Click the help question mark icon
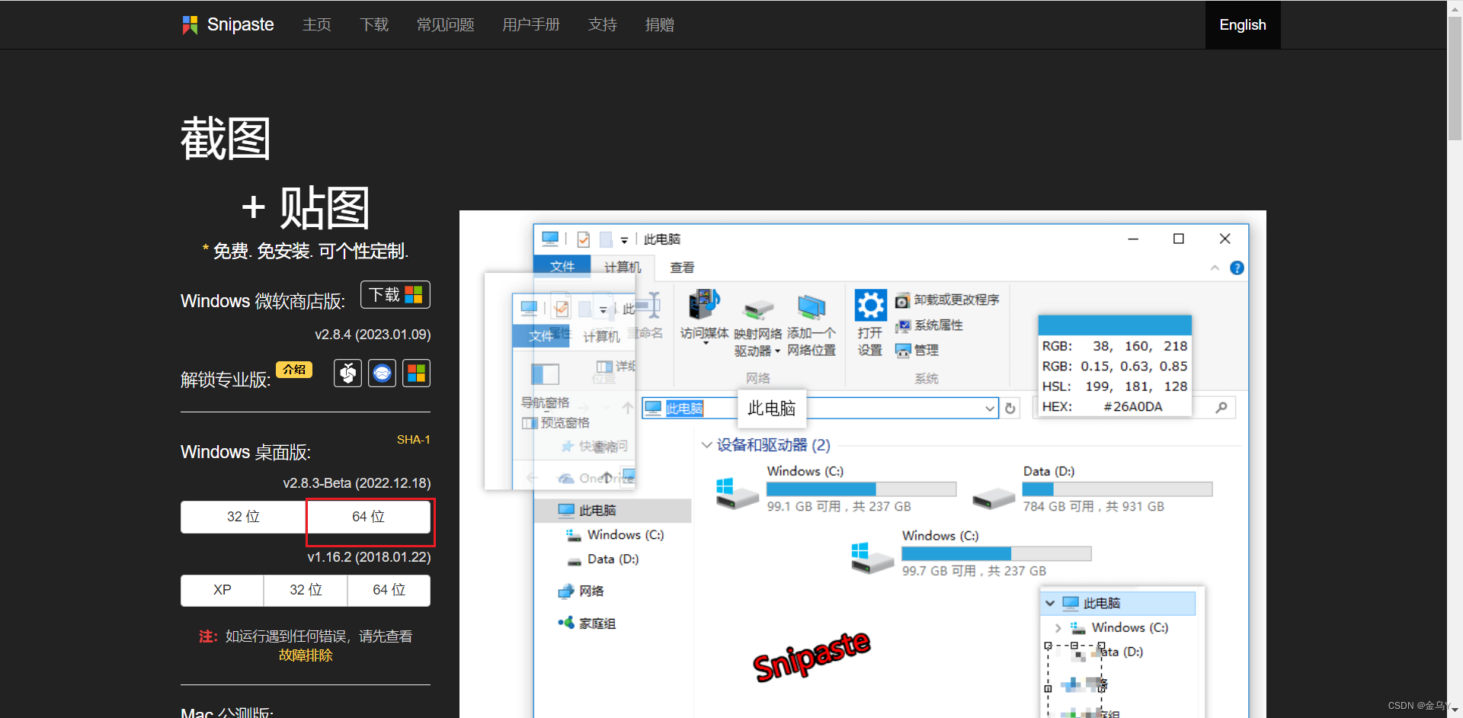 tap(1237, 268)
